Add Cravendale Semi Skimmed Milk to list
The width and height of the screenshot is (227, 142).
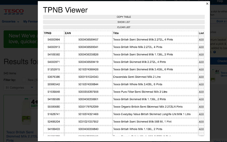201,77
